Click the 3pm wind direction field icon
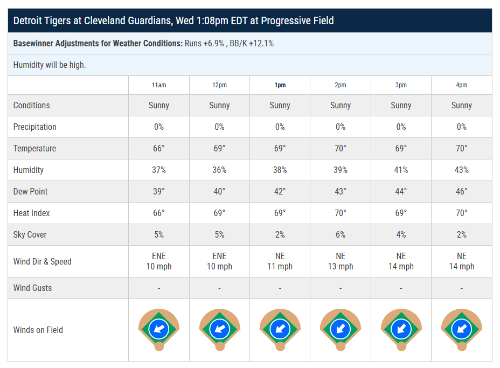This screenshot has width=500, height=368. [x=401, y=329]
